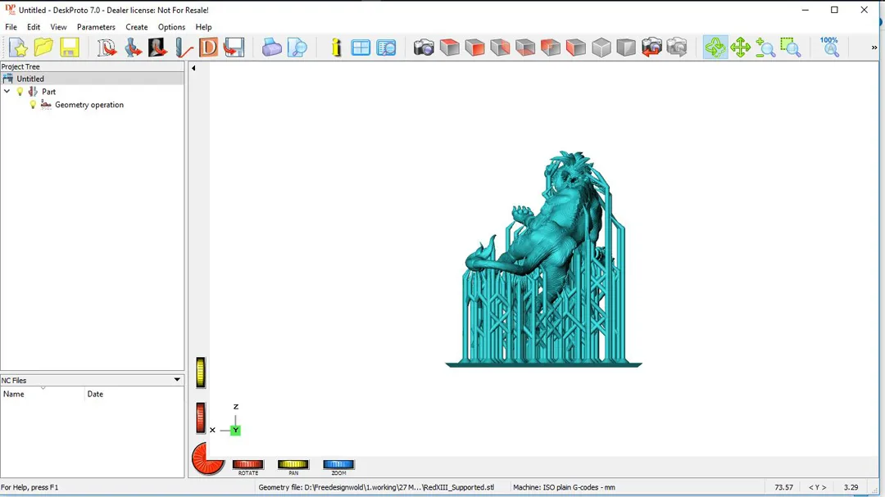Open the NC Files dropdown arrow
The image size is (885, 497).
[x=177, y=380]
